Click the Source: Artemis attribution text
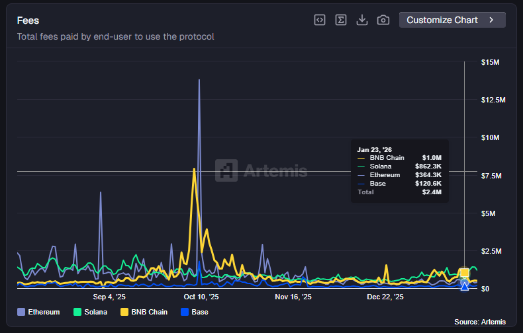523x333 pixels. [479, 322]
